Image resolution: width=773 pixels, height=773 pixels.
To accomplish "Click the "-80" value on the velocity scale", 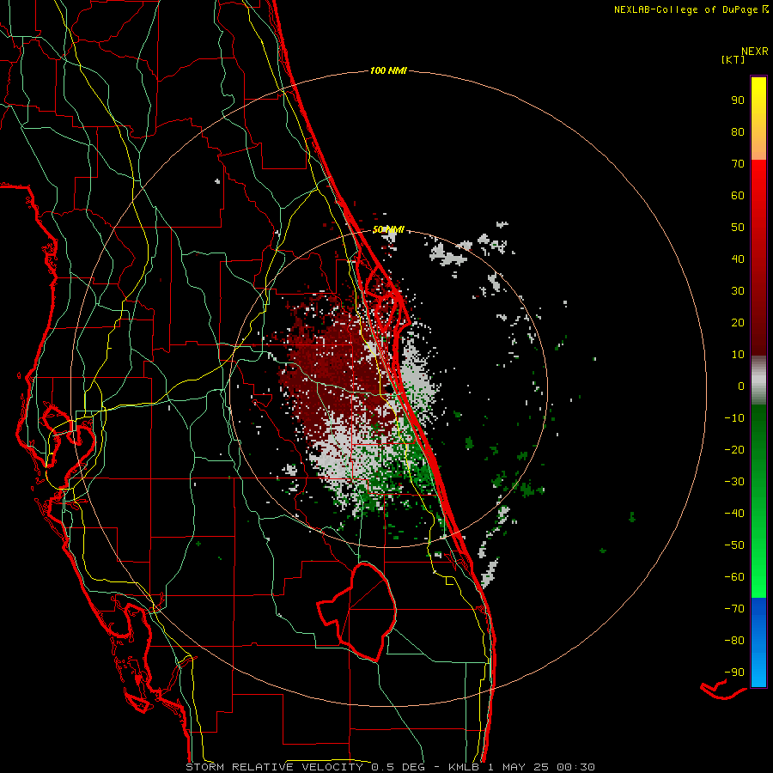I will tap(734, 641).
